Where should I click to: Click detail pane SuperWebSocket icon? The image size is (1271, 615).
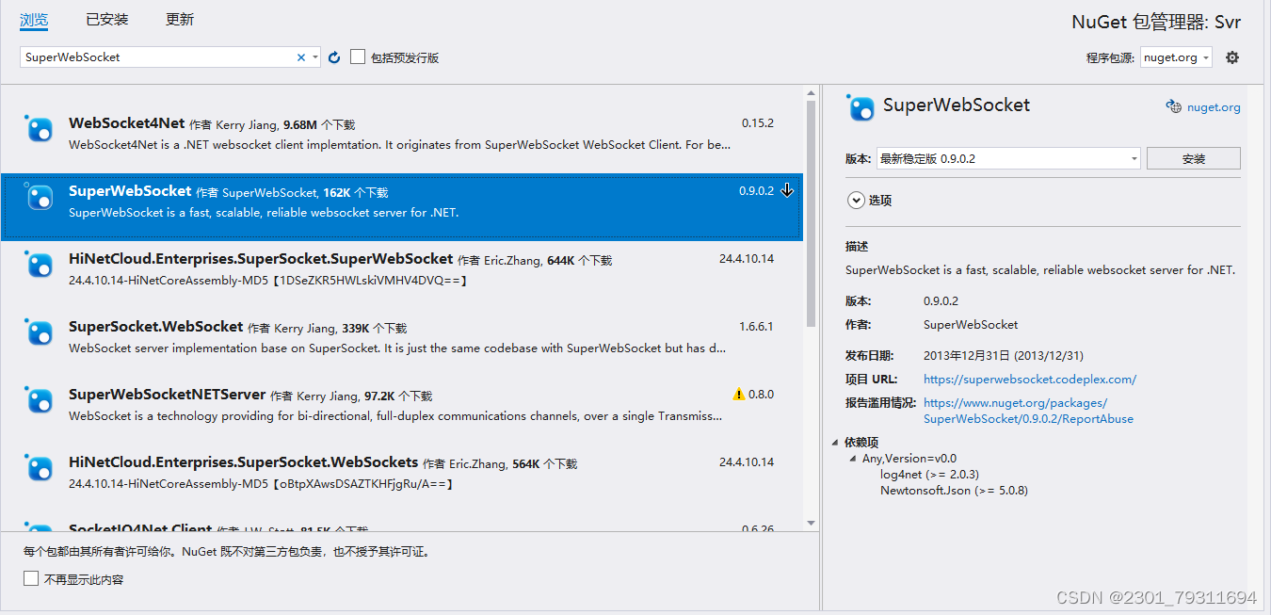[x=861, y=107]
